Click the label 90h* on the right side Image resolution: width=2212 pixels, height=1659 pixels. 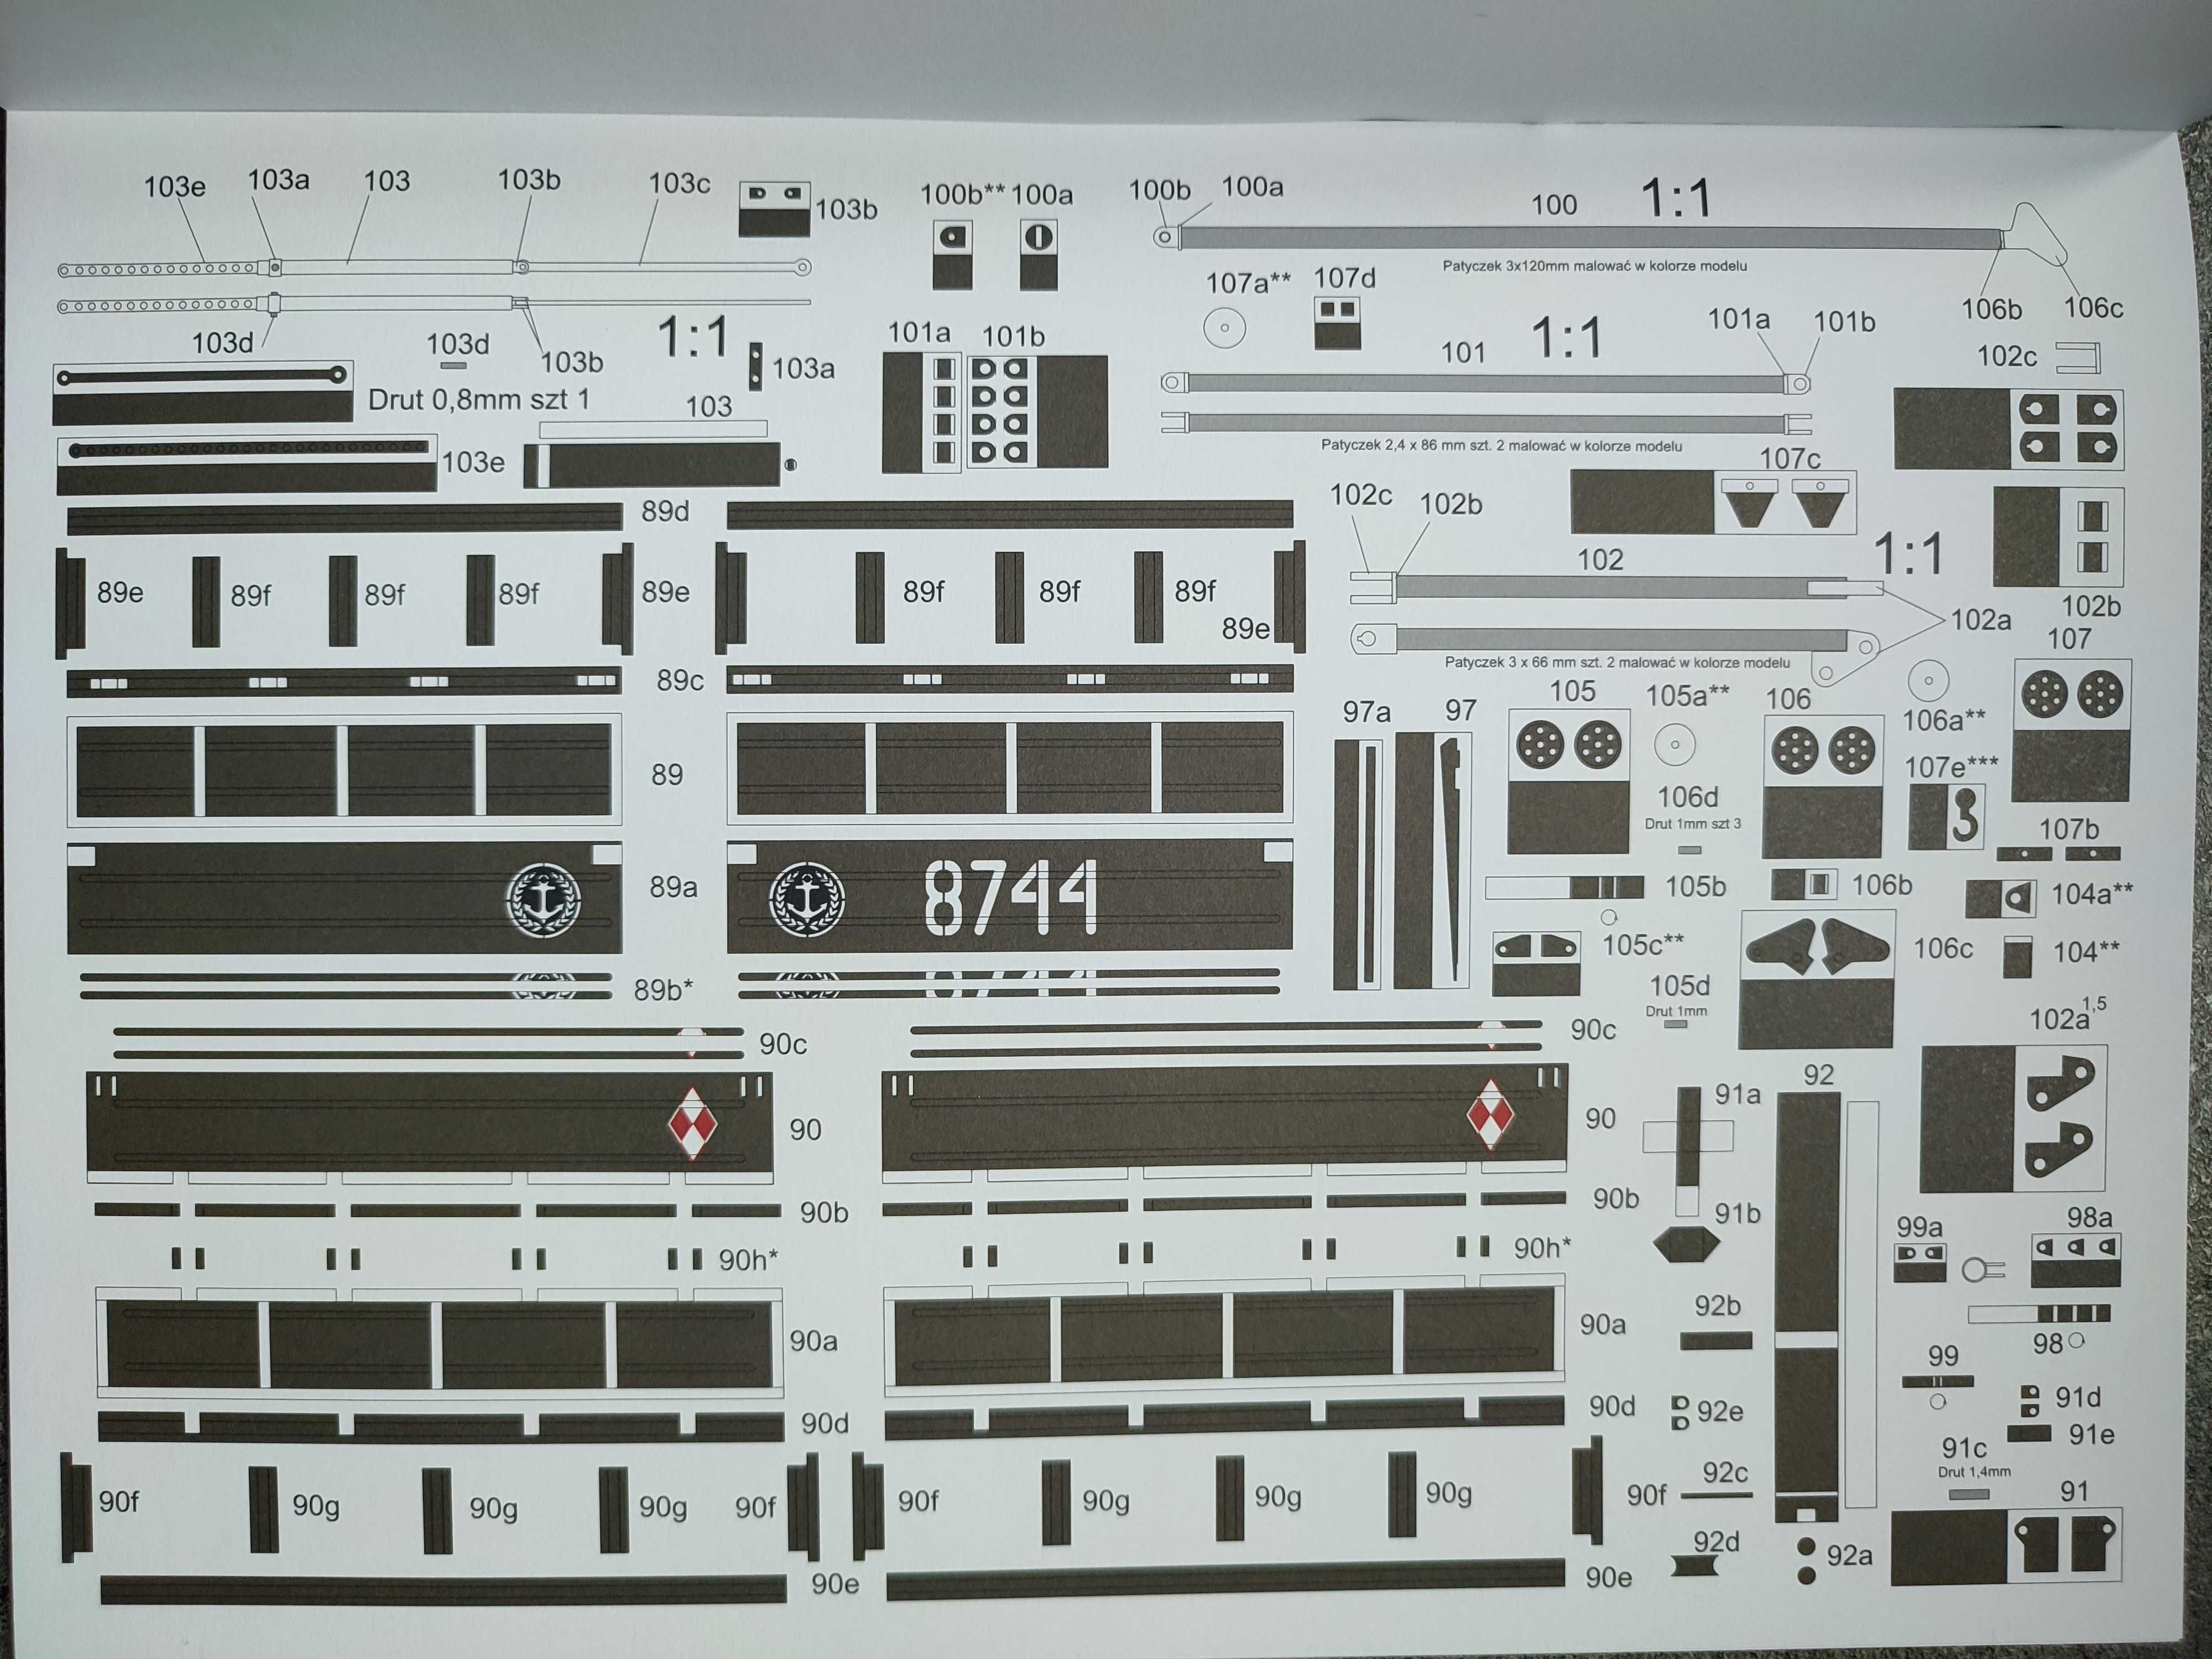point(1542,1248)
